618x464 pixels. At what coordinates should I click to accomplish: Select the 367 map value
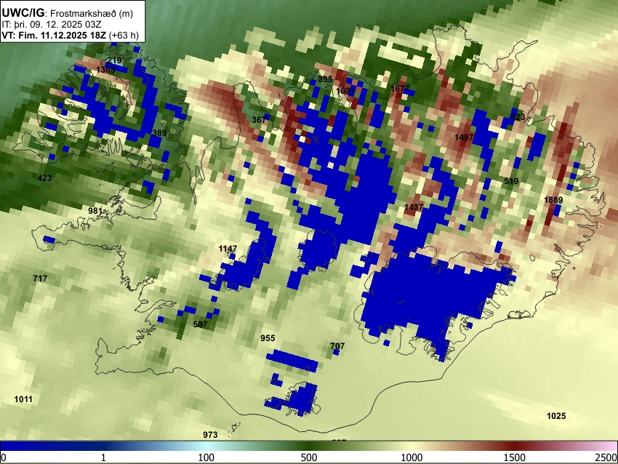click(x=259, y=120)
